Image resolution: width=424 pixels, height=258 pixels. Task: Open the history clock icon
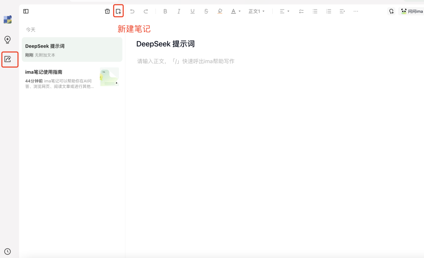[7, 251]
